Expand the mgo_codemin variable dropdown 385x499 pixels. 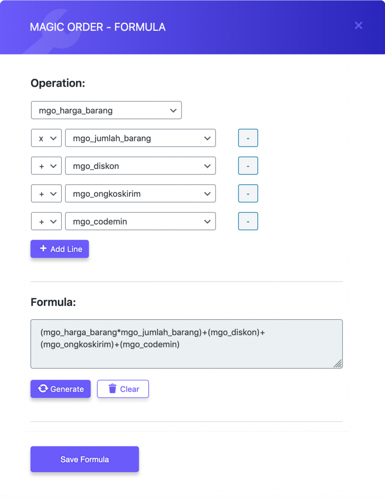tap(140, 221)
